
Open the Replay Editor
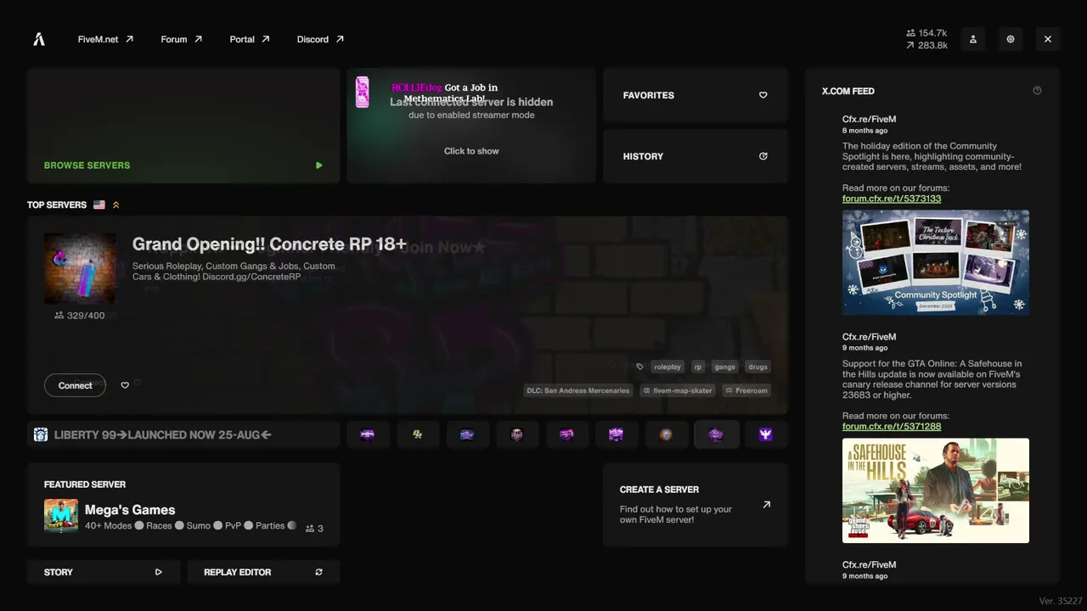coord(263,572)
